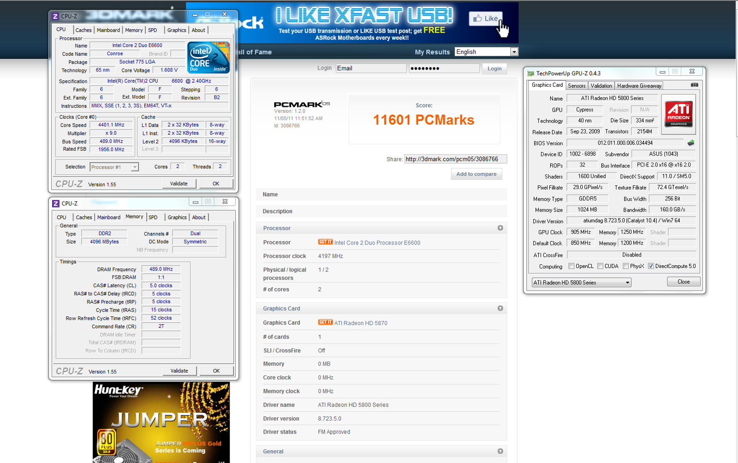Click the Driver Version value in GPU-Z

pos(631,220)
